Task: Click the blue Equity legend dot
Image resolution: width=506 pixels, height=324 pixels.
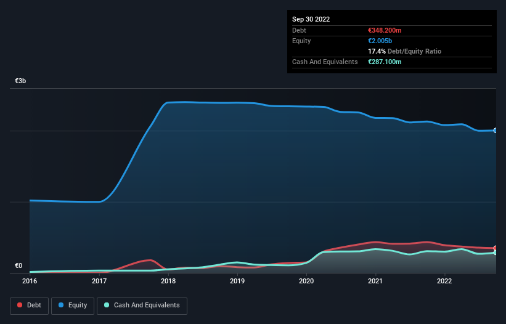Action: coord(61,305)
